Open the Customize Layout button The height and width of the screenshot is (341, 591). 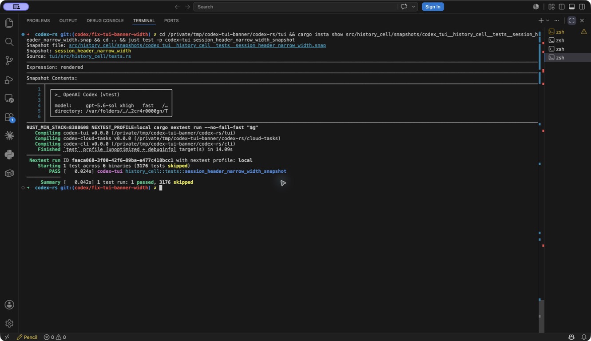pos(551,7)
